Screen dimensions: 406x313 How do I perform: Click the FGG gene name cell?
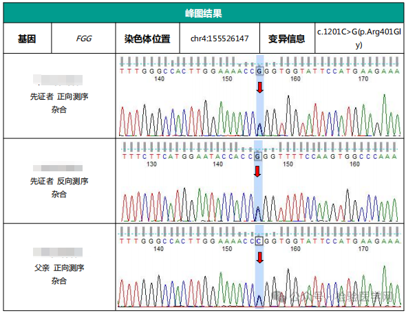tap(84, 39)
